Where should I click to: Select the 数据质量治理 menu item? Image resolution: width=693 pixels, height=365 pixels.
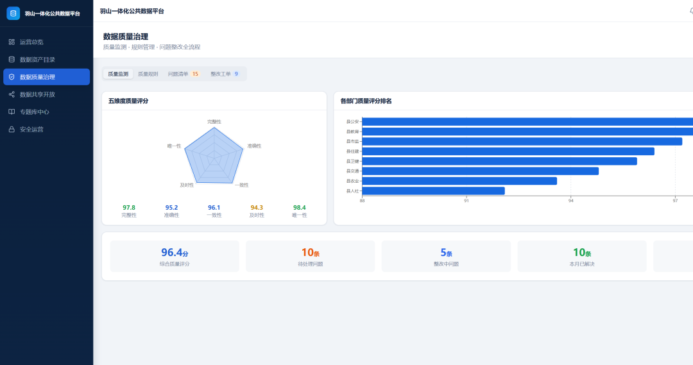pos(46,77)
